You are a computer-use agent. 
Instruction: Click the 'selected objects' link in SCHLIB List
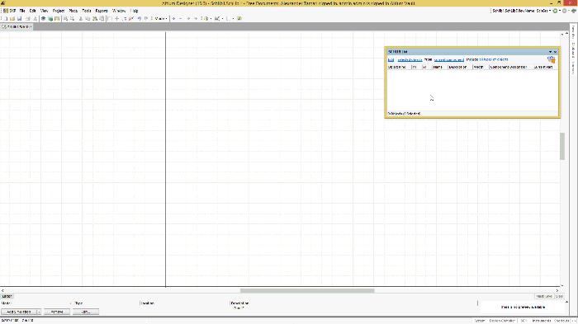410,59
